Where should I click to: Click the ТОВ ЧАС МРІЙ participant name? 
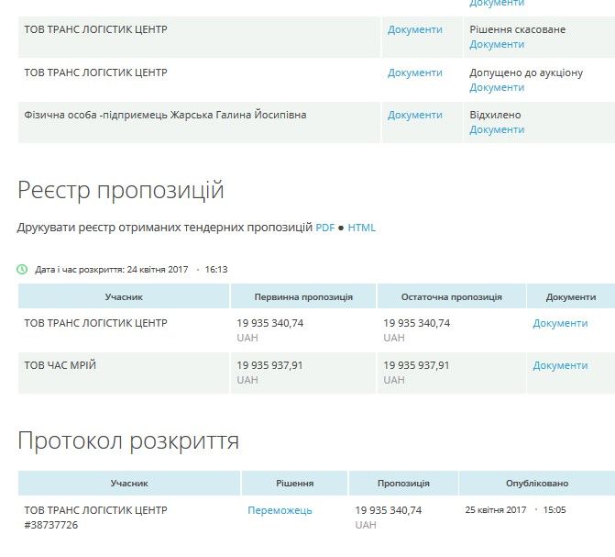tap(60, 365)
